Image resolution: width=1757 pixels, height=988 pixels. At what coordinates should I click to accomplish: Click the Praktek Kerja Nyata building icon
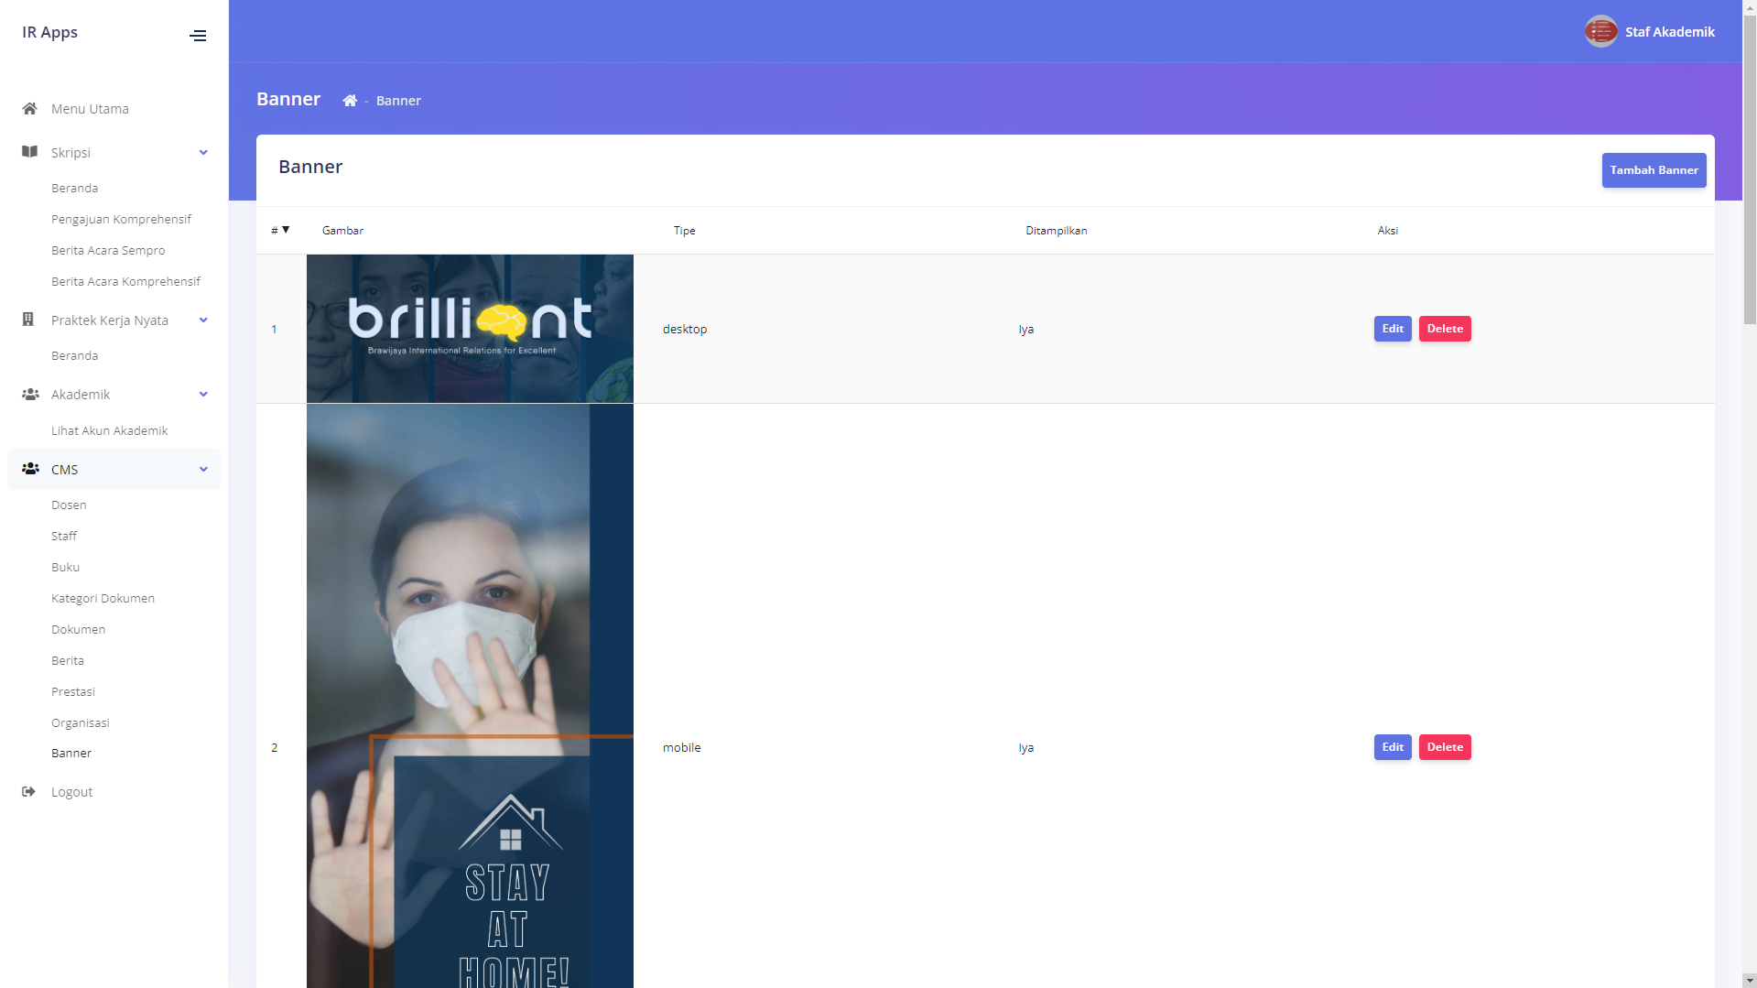point(28,320)
